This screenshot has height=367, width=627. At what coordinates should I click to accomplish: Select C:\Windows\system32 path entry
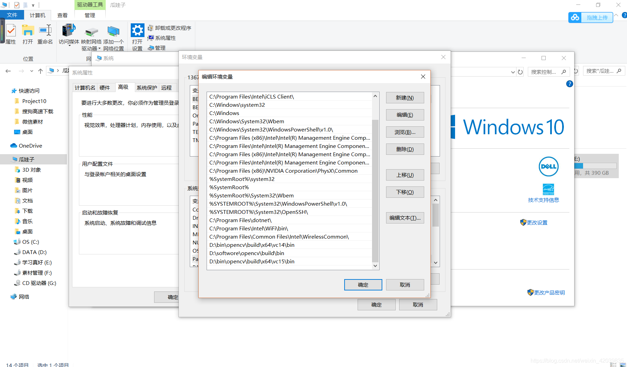[290, 105]
